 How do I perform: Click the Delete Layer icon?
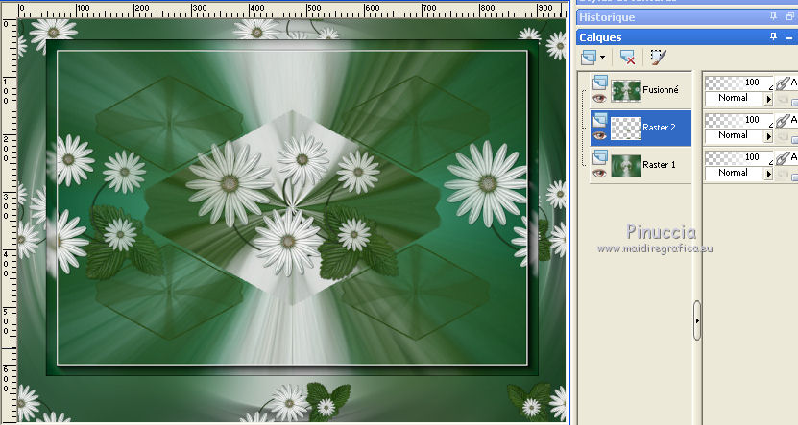point(627,57)
